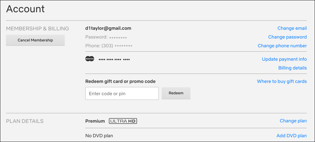Open Where to buy gift cards
The image size is (315, 142).
point(282,81)
